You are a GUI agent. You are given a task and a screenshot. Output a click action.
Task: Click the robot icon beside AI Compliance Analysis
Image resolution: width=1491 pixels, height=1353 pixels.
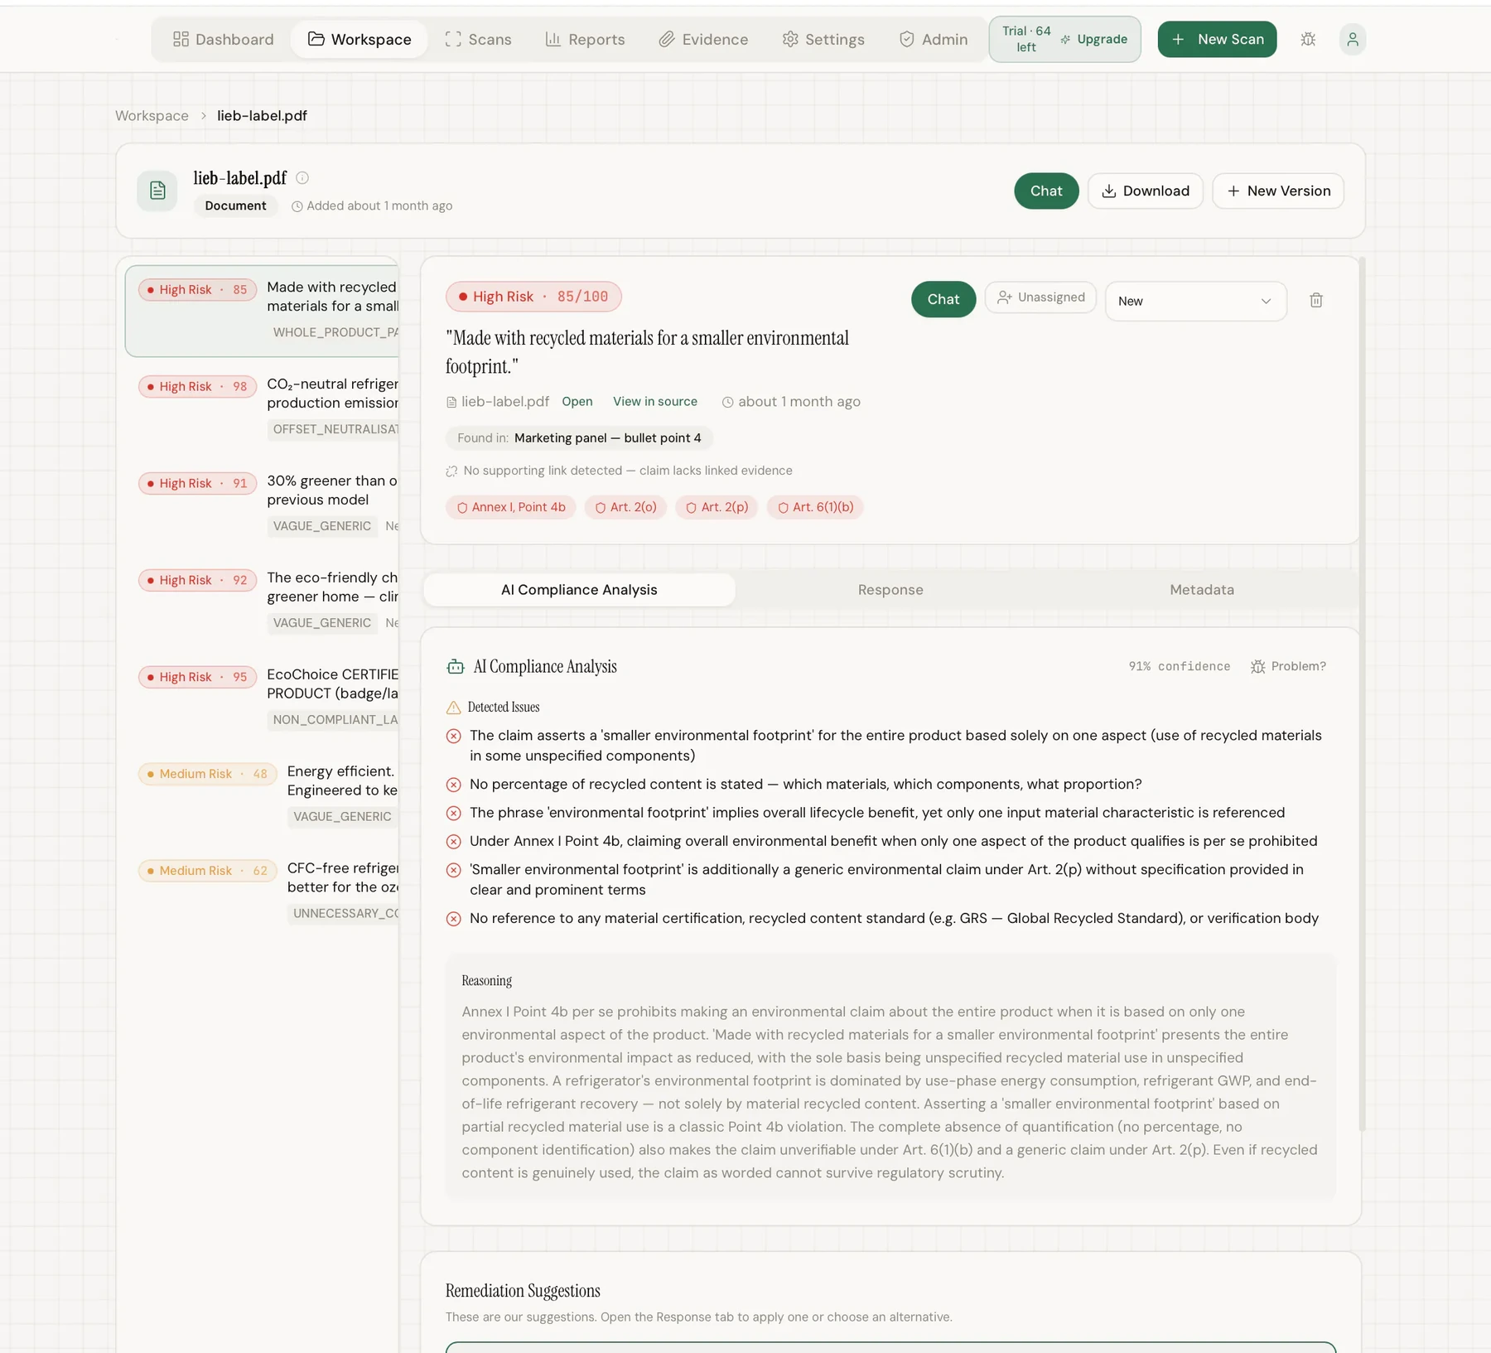pyautogui.click(x=456, y=667)
